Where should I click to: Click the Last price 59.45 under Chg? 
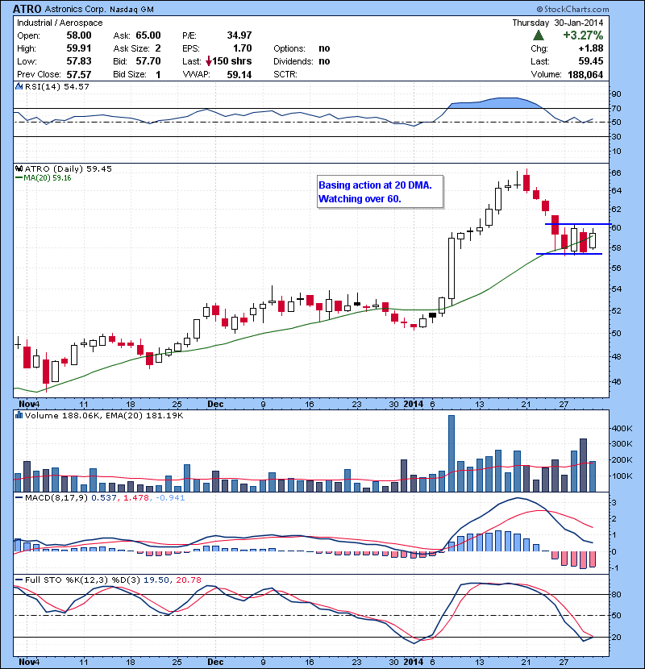pyautogui.click(x=591, y=61)
